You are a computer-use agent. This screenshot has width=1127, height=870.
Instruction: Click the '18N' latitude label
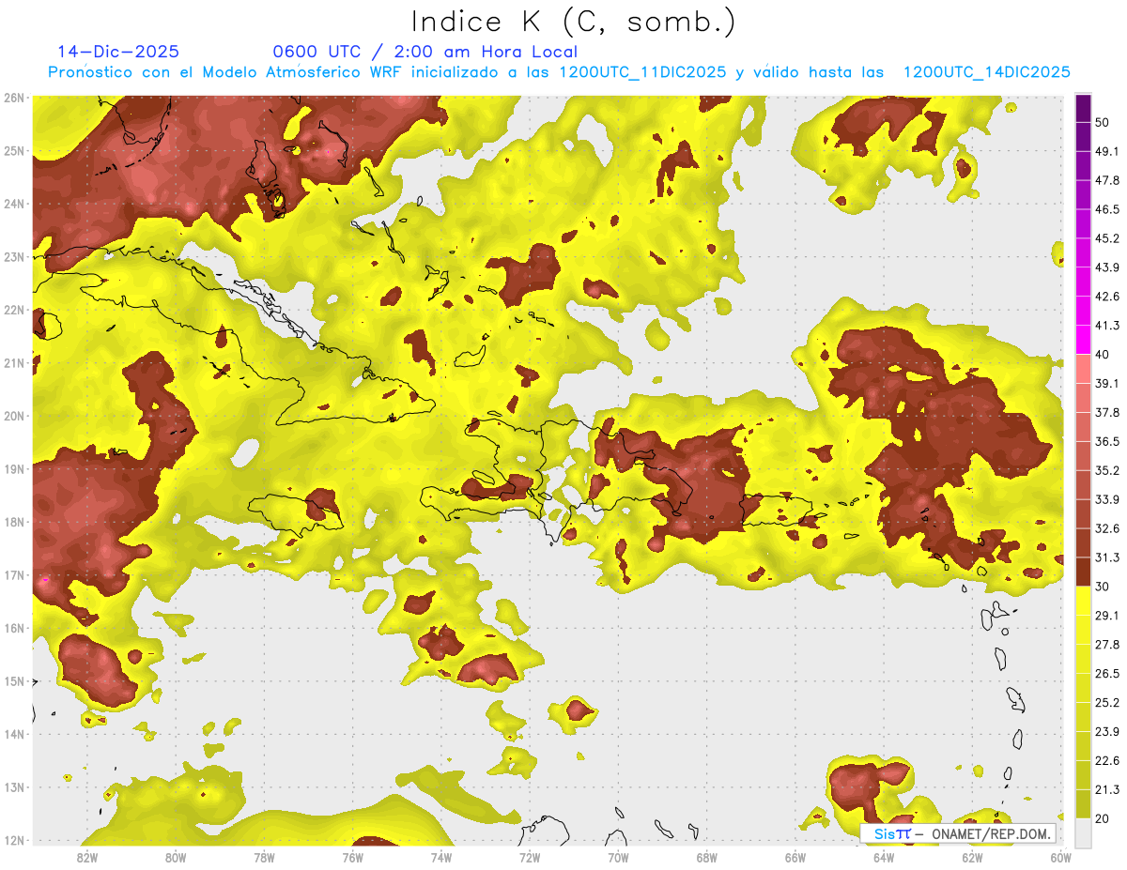coord(14,522)
